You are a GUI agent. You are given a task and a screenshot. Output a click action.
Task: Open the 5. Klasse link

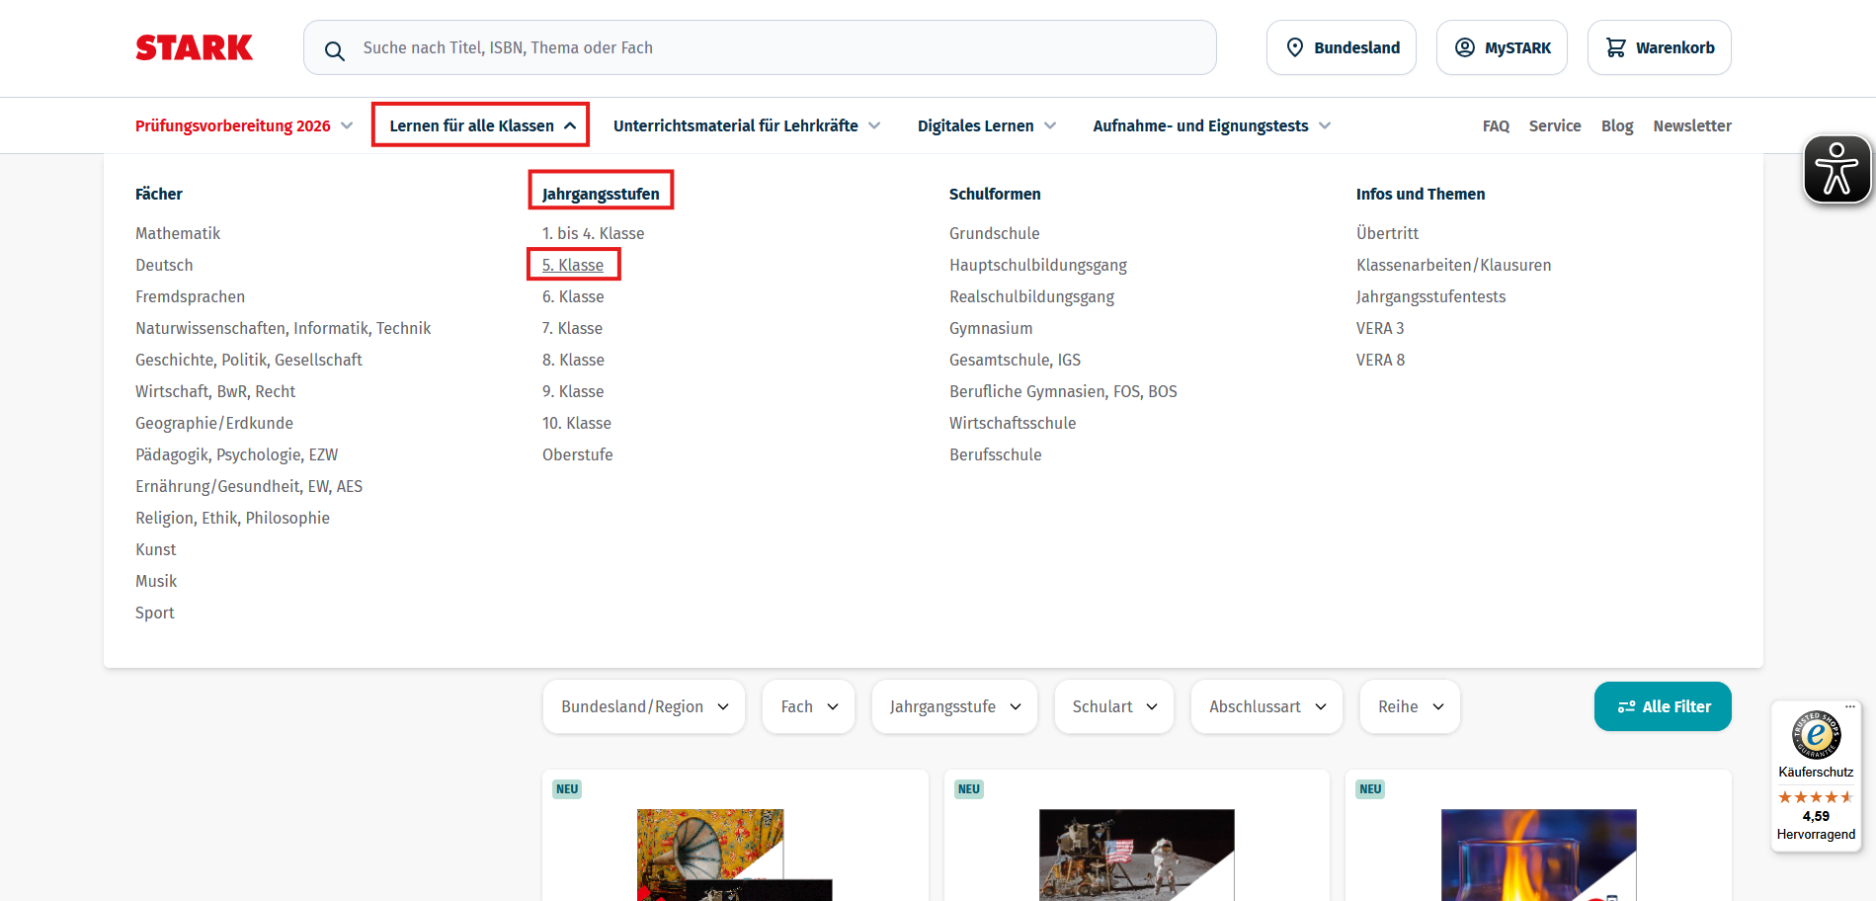click(573, 265)
